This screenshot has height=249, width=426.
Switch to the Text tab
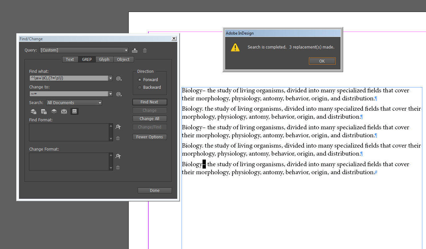coord(70,60)
